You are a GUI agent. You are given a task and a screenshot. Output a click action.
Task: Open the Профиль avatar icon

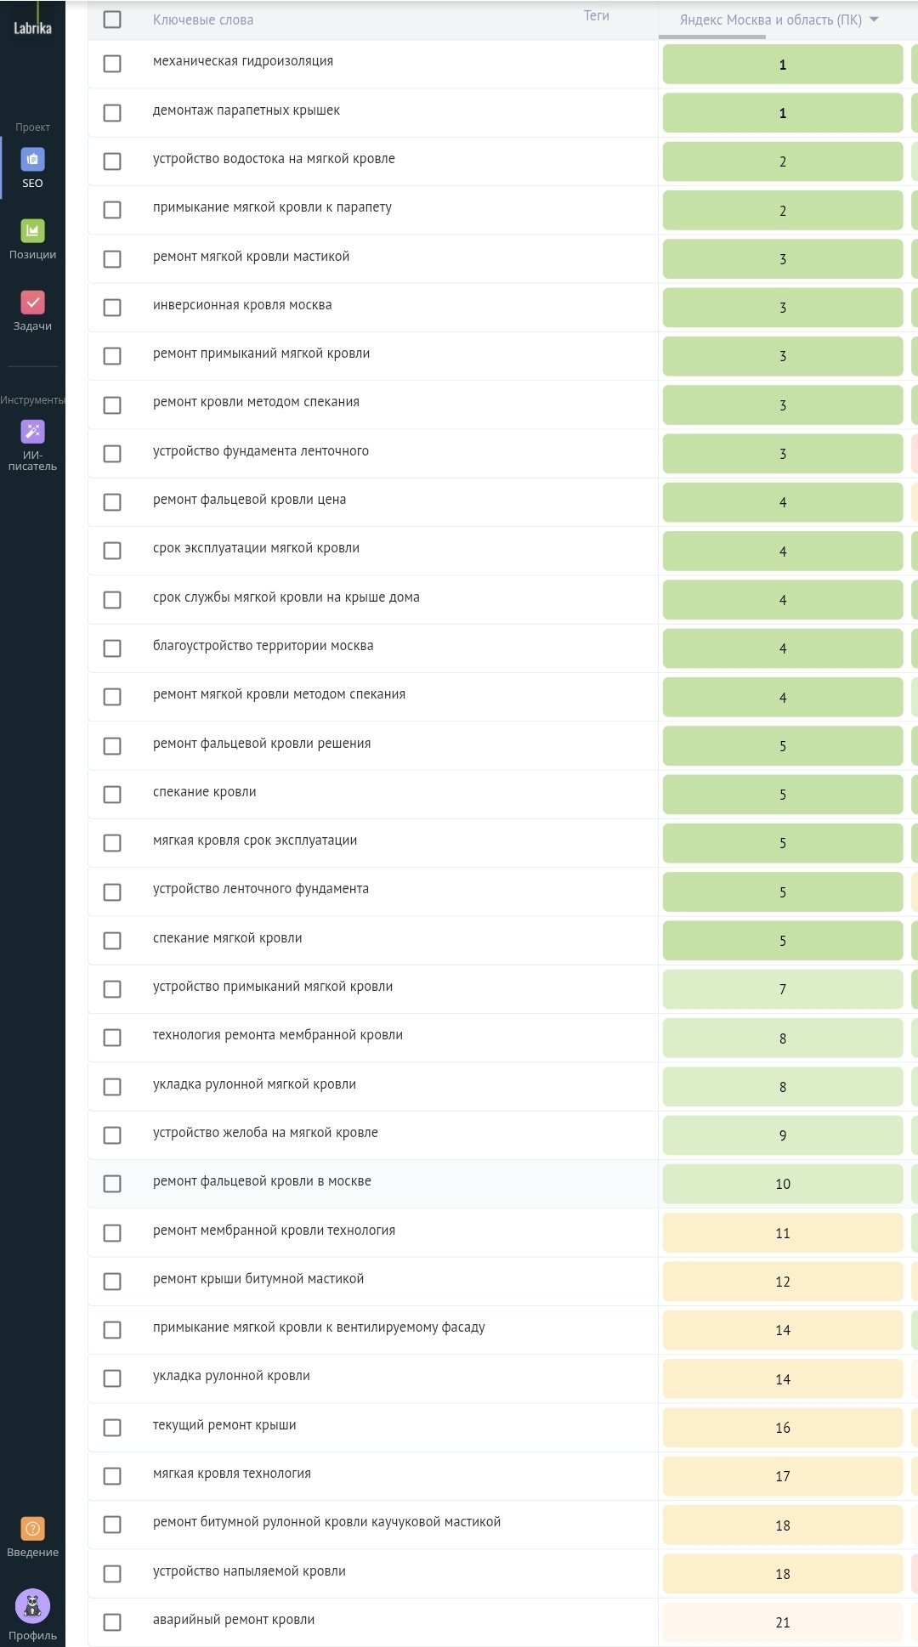pyautogui.click(x=32, y=1606)
